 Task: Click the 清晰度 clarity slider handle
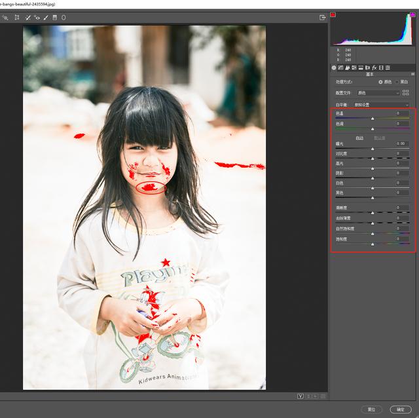click(x=373, y=213)
